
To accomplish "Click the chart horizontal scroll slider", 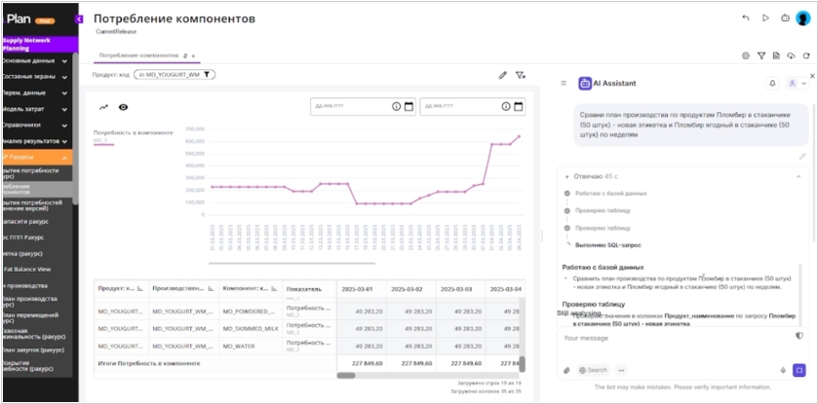I will click(292, 263).
